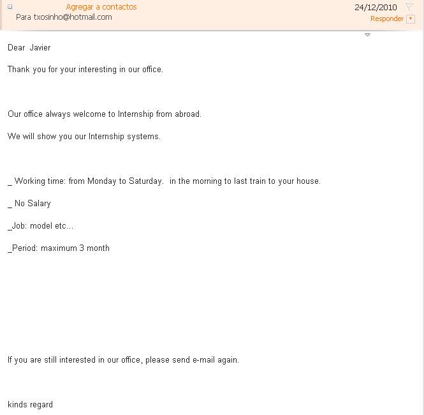
Task: Click the recipient address txosinho@hotmail.com
Action: (72, 17)
